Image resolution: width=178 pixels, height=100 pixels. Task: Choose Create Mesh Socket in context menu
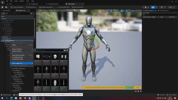pos(22,59)
